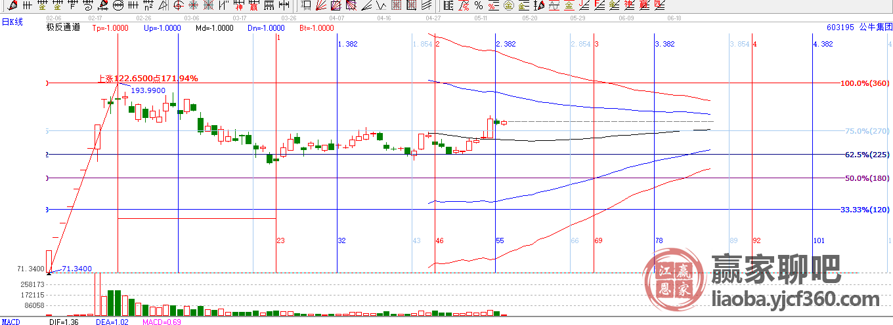The image size is (893, 325).
Task: Choose the round radial target tool
Action: pyautogui.click(x=193, y=5)
